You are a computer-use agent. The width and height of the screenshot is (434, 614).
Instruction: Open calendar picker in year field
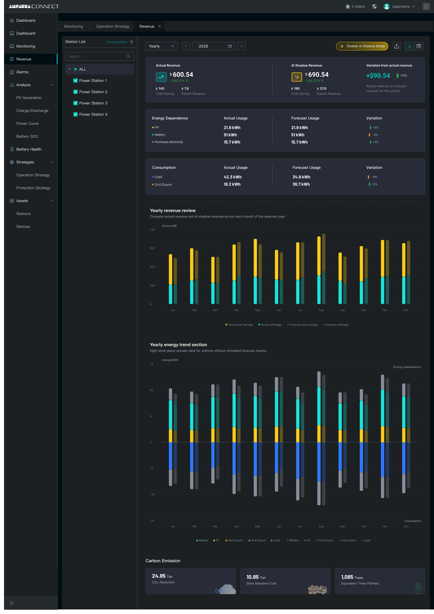(230, 46)
